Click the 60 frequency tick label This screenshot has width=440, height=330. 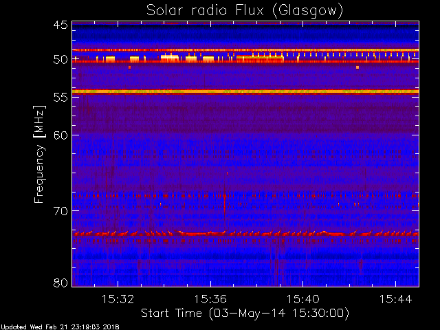click(60, 135)
